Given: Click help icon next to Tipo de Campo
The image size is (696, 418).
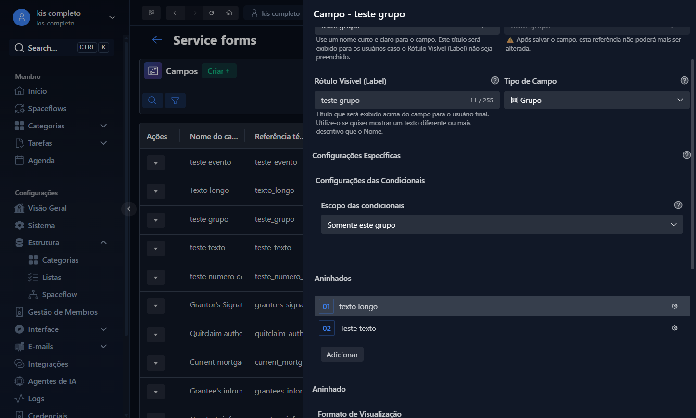Looking at the screenshot, I should coord(684,81).
